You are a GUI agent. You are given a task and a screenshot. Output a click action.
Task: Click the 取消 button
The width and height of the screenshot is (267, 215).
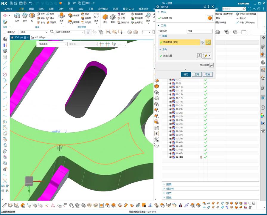[207, 74]
